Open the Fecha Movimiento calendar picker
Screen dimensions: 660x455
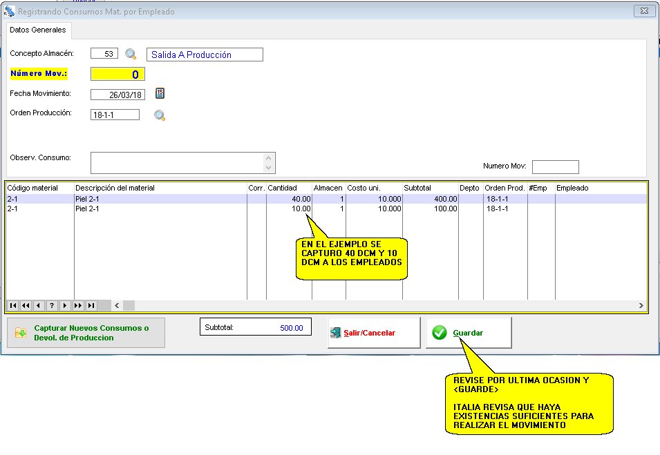click(160, 94)
